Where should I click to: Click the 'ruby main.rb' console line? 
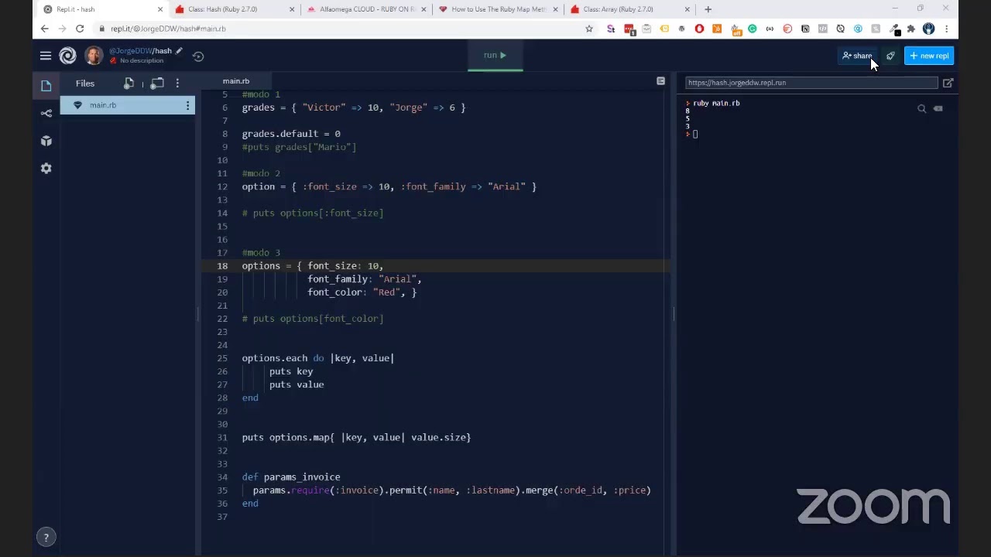(x=716, y=103)
